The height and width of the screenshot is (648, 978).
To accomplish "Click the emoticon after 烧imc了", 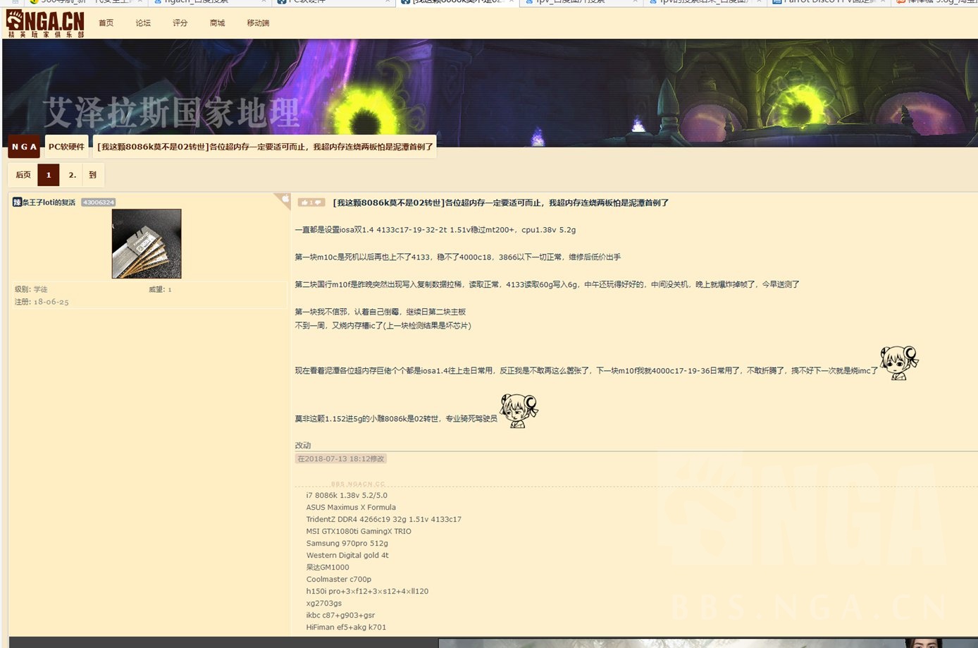I will click(899, 363).
